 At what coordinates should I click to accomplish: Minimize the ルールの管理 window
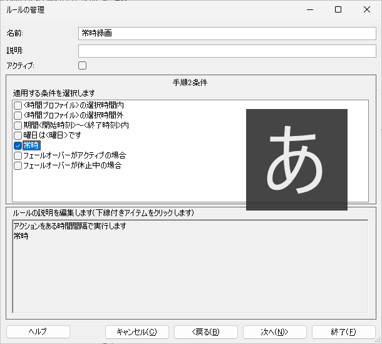click(x=310, y=9)
